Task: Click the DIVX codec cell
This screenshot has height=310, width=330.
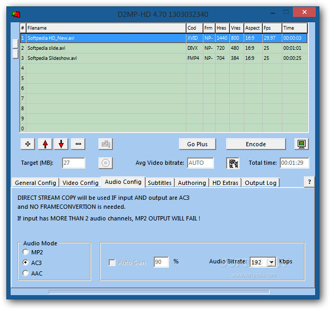Action: [x=195, y=48]
